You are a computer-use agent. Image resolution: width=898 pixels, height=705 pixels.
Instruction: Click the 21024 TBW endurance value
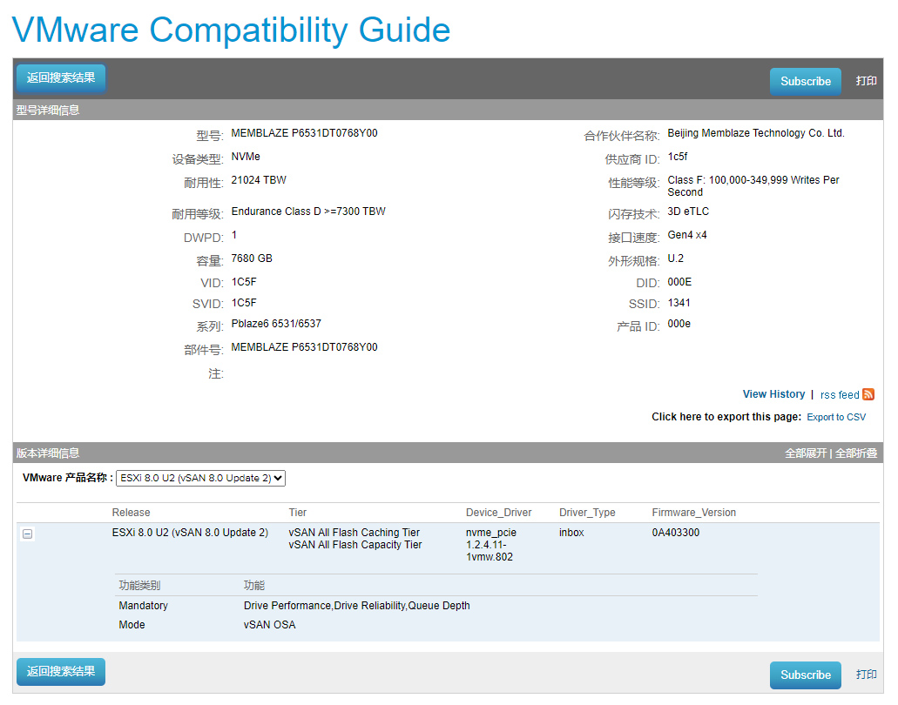(x=259, y=179)
